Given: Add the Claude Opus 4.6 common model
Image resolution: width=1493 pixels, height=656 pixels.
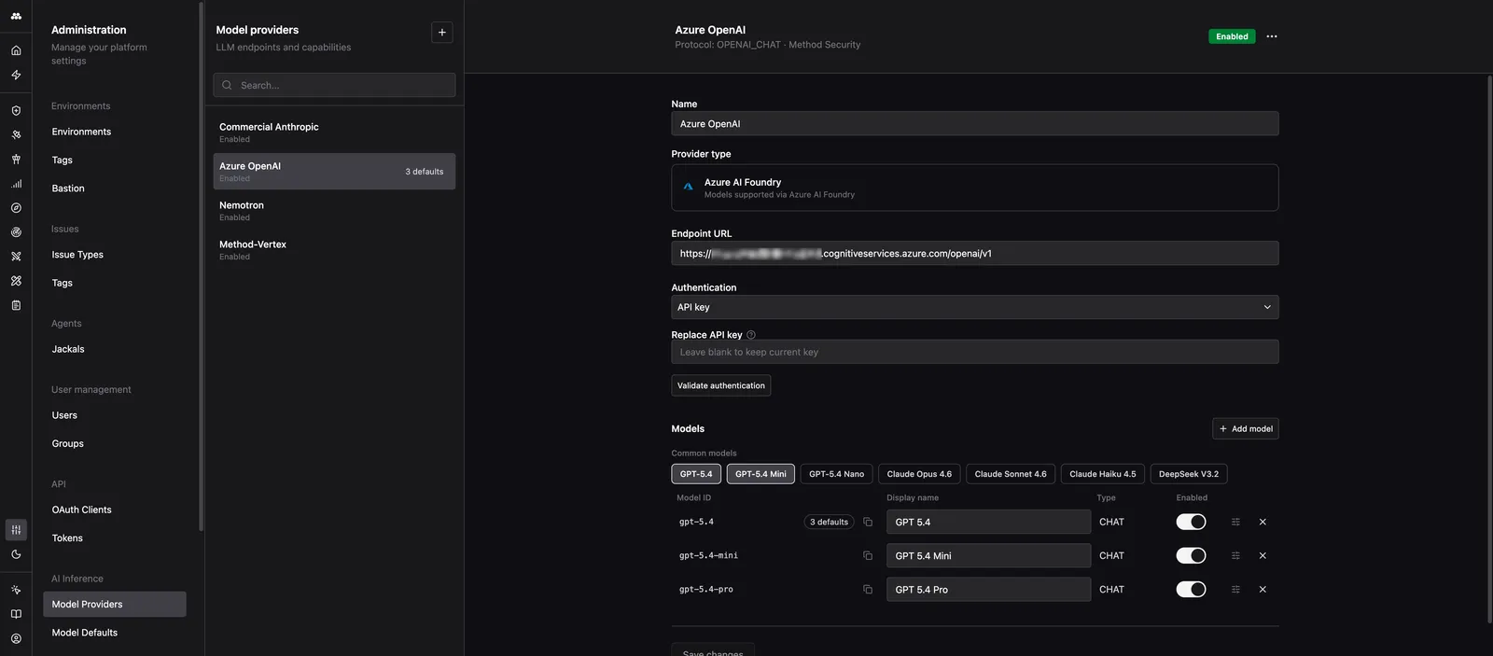Looking at the screenshot, I should 919,474.
